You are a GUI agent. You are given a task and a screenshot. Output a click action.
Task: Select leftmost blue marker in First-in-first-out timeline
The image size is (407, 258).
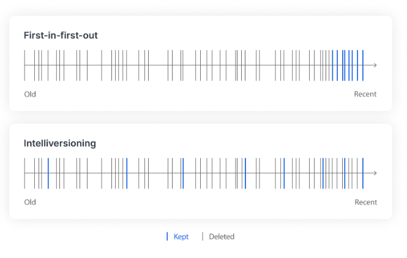coord(332,65)
